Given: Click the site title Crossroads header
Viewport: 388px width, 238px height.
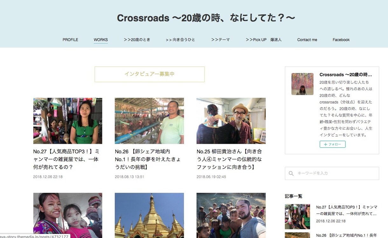Looking at the screenshot, I should point(206,18).
